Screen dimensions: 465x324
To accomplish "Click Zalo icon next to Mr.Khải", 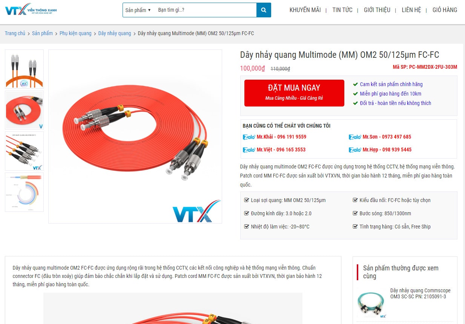I will tap(249, 137).
